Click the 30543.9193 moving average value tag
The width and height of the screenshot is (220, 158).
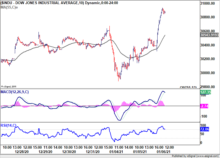tap(209, 35)
